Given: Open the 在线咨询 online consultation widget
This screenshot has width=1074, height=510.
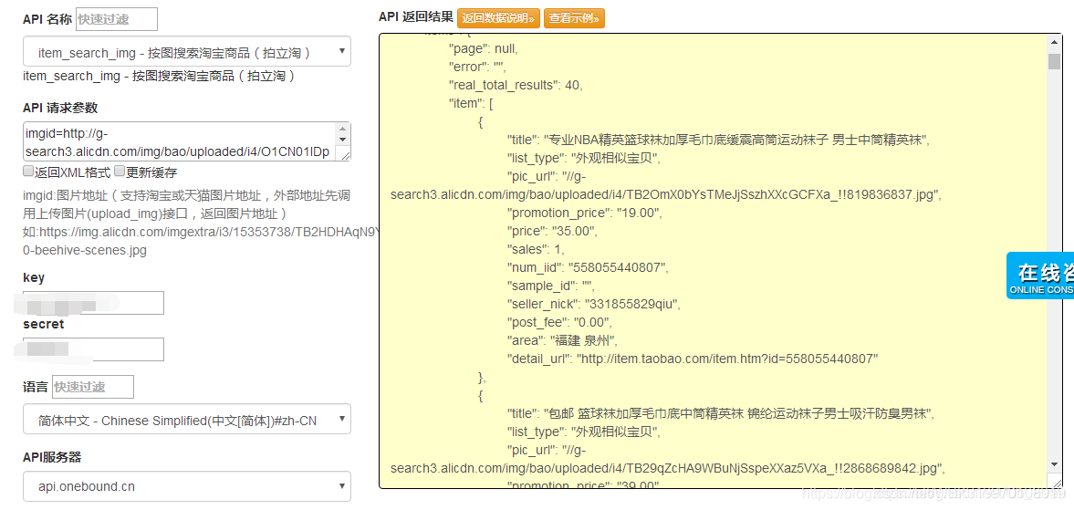Looking at the screenshot, I should pos(1040,276).
